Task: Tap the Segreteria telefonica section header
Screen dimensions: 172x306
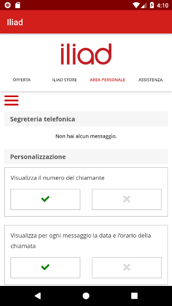Action: coord(86,119)
